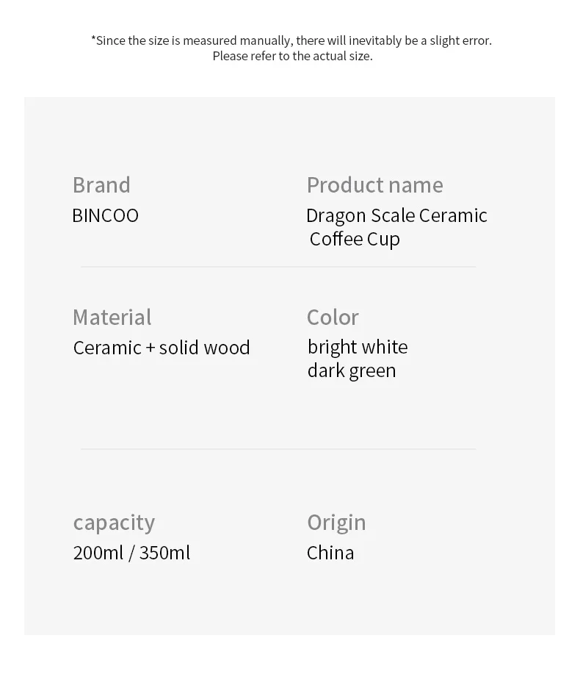
Task: Select the BINCOO brand name text
Action: pos(105,216)
